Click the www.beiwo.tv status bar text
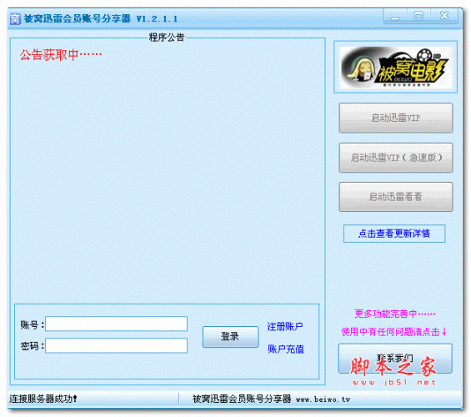Viewport: 471px width, 417px height. 323,399
